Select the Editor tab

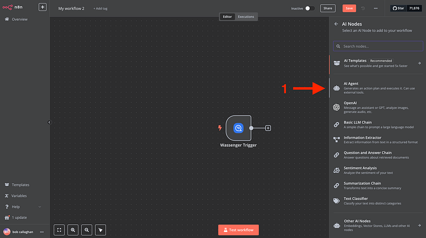point(227,17)
